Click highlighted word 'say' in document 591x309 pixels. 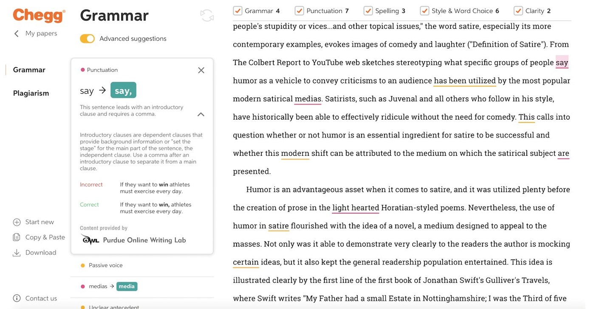click(x=562, y=62)
